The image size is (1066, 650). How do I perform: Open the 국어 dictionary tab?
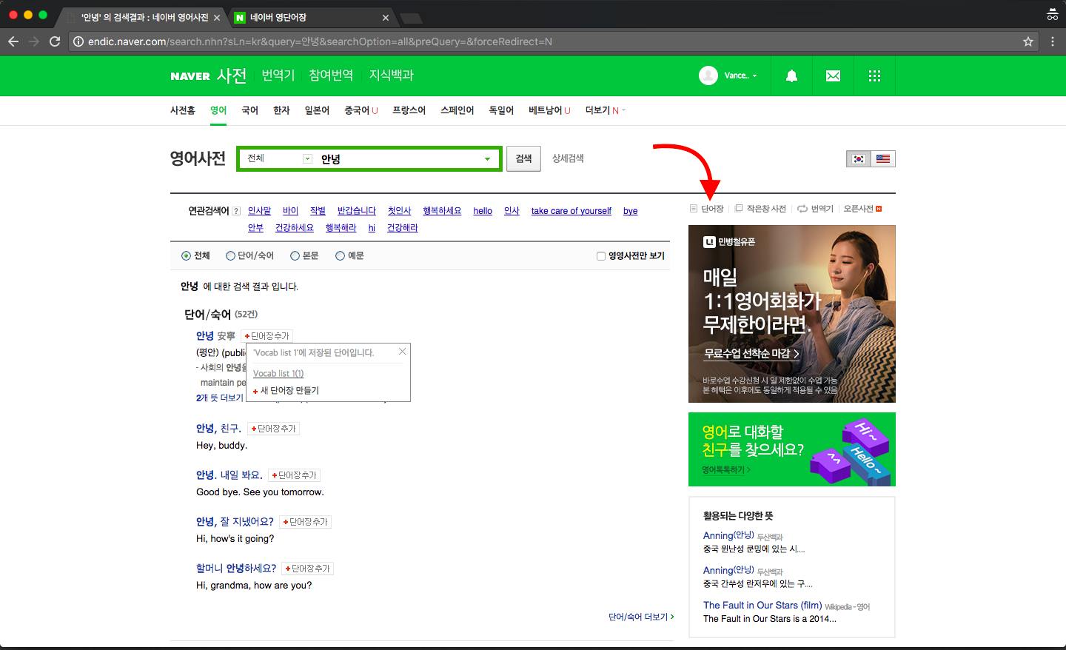[x=249, y=110]
